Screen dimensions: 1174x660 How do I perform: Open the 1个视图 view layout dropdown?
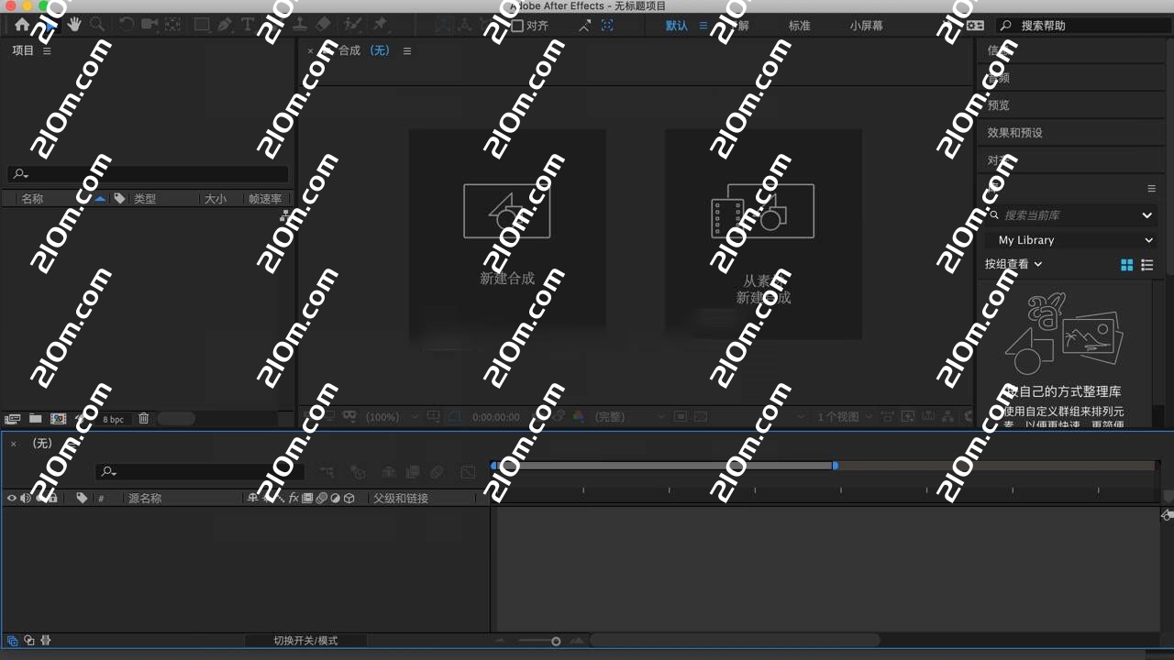(845, 417)
